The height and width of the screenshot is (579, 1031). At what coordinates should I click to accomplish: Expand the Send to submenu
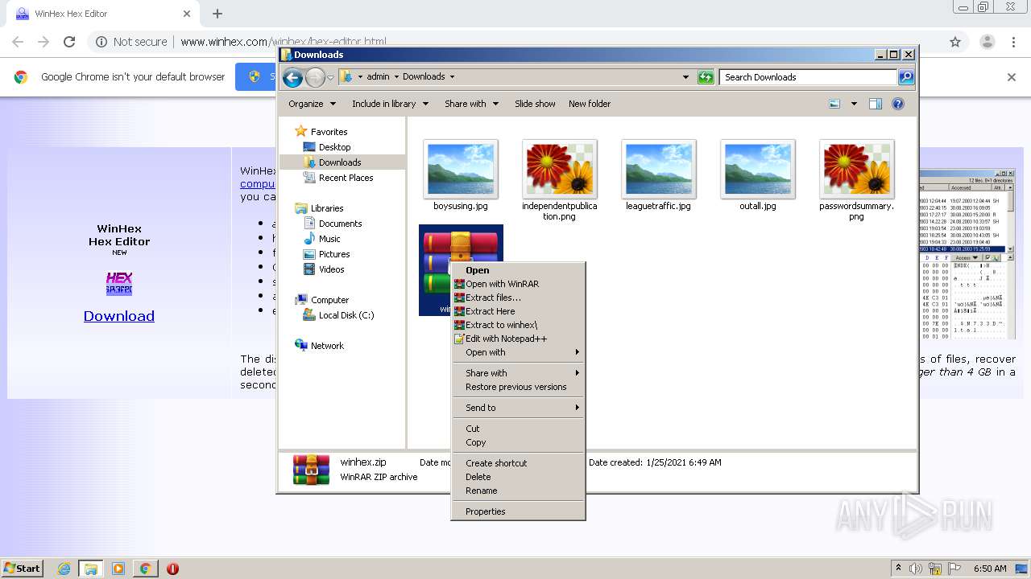coord(518,408)
